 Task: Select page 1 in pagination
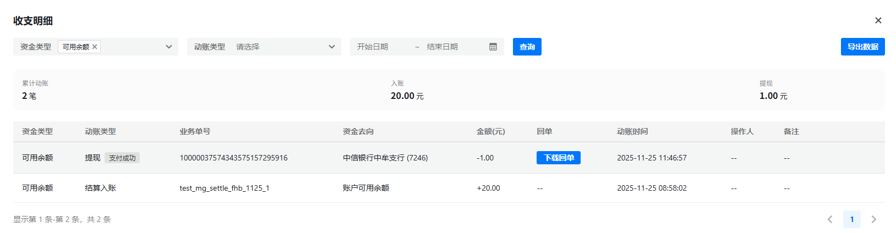(851, 219)
